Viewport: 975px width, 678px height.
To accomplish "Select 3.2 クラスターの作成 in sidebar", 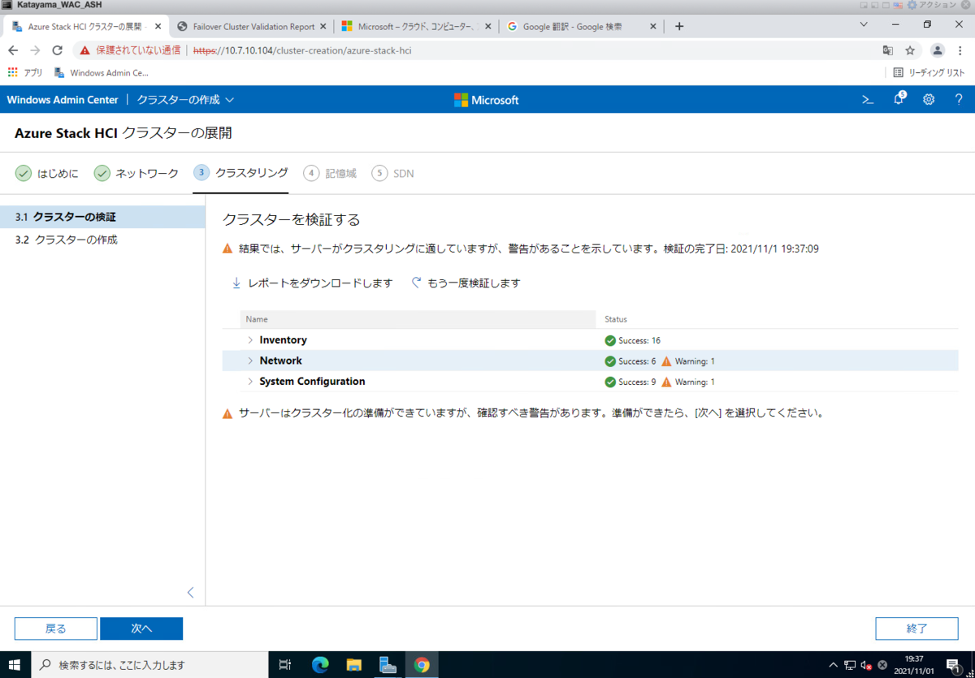I will [102, 240].
